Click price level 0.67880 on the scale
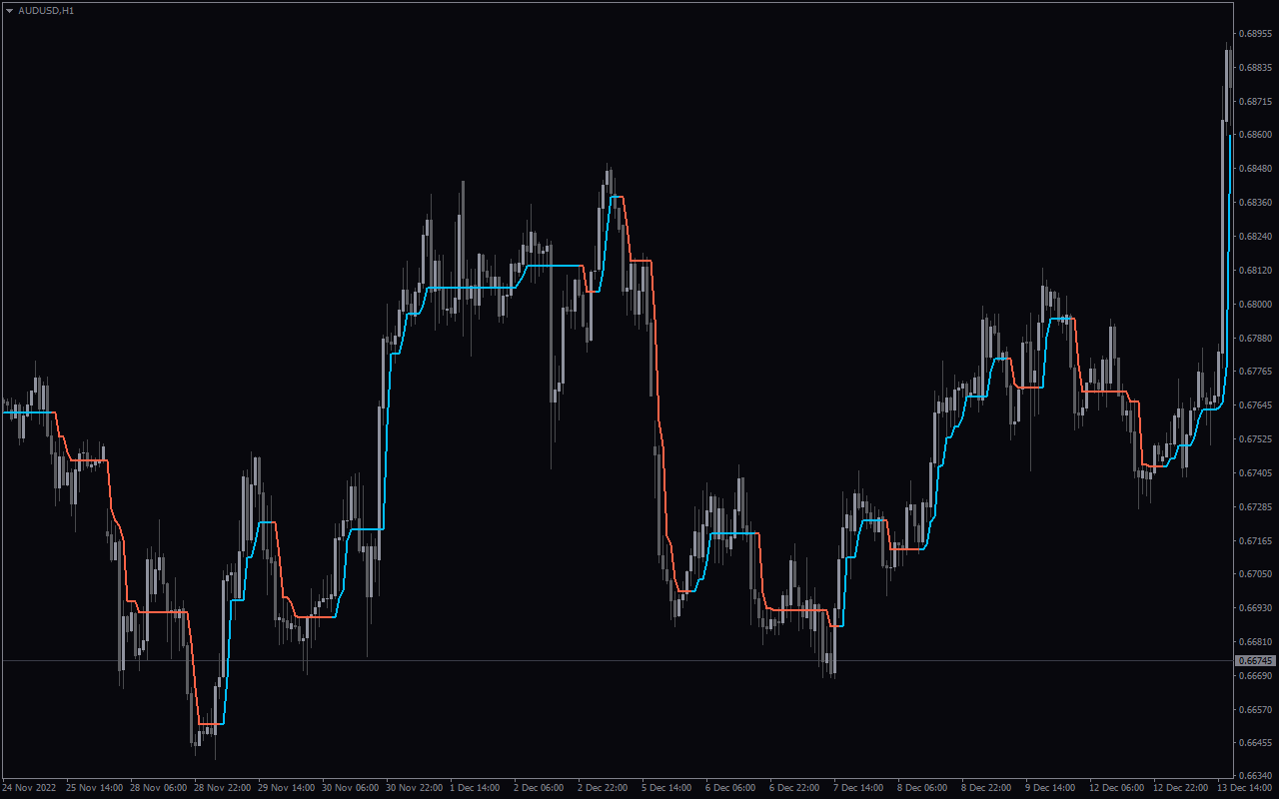Image resolution: width=1279 pixels, height=799 pixels. [1257, 339]
